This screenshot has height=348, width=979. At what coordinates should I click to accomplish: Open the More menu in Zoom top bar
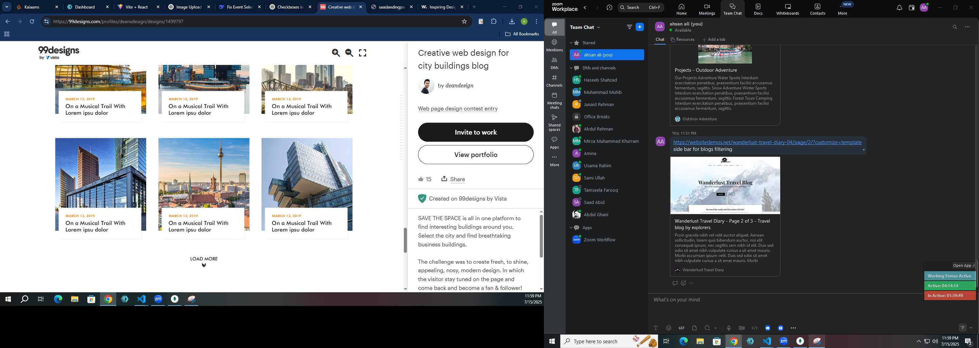click(843, 9)
